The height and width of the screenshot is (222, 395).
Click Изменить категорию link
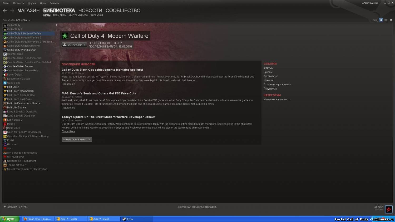(277, 100)
